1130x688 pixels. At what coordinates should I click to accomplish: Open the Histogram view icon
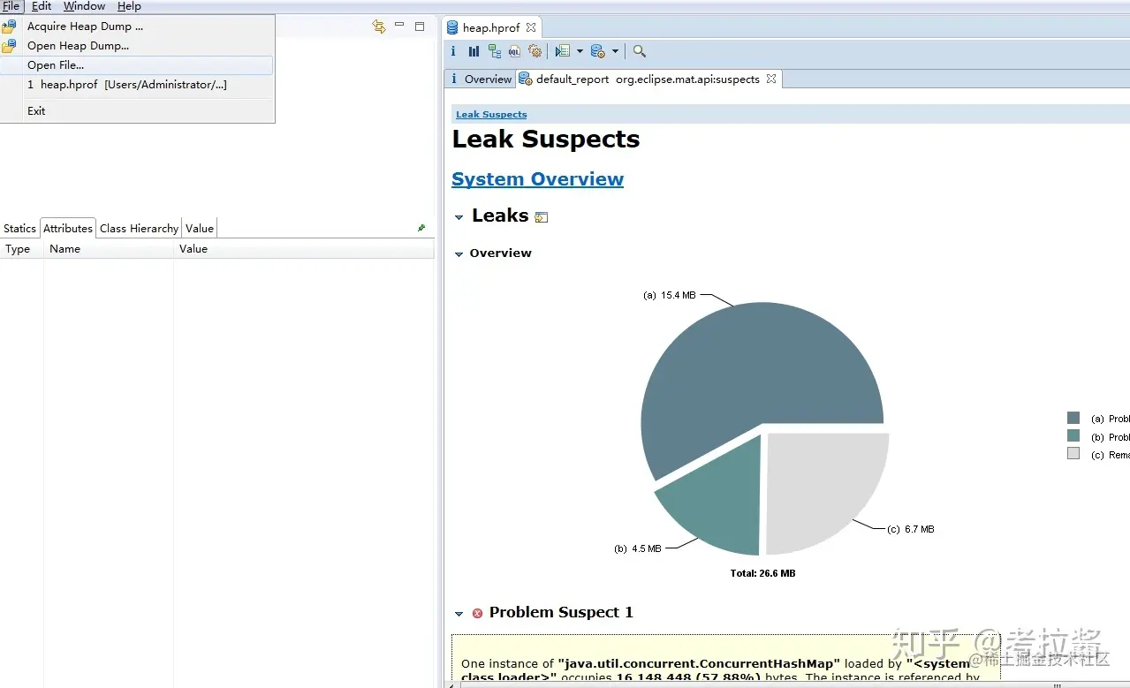coord(474,51)
